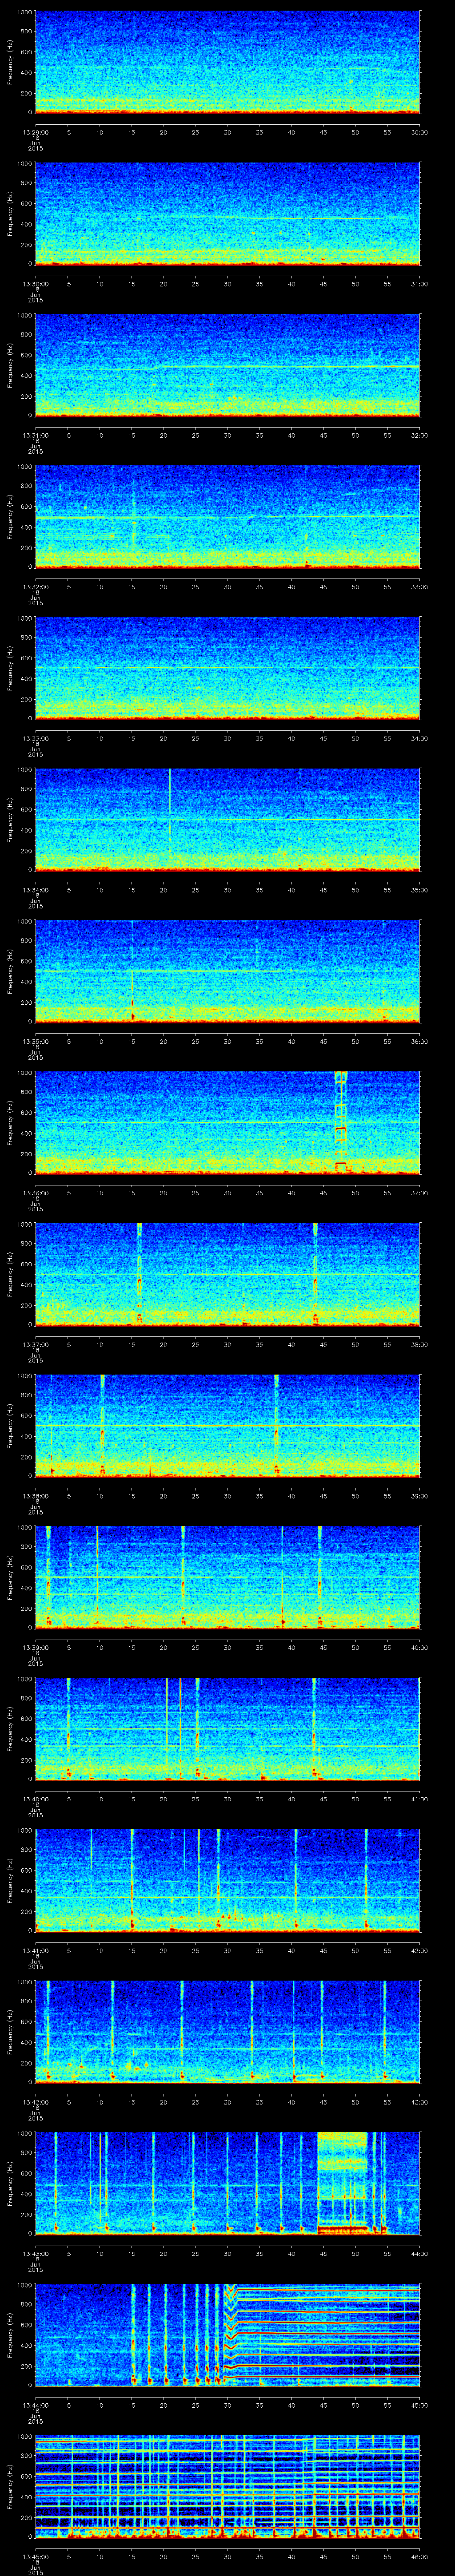
Task: Click the 13:41:00 start time label
Action: click(x=35, y=1950)
